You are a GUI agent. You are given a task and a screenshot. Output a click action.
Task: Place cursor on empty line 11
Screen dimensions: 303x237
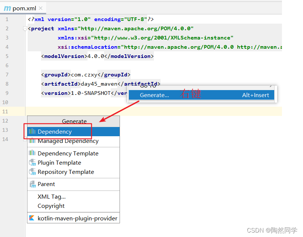[154, 111]
